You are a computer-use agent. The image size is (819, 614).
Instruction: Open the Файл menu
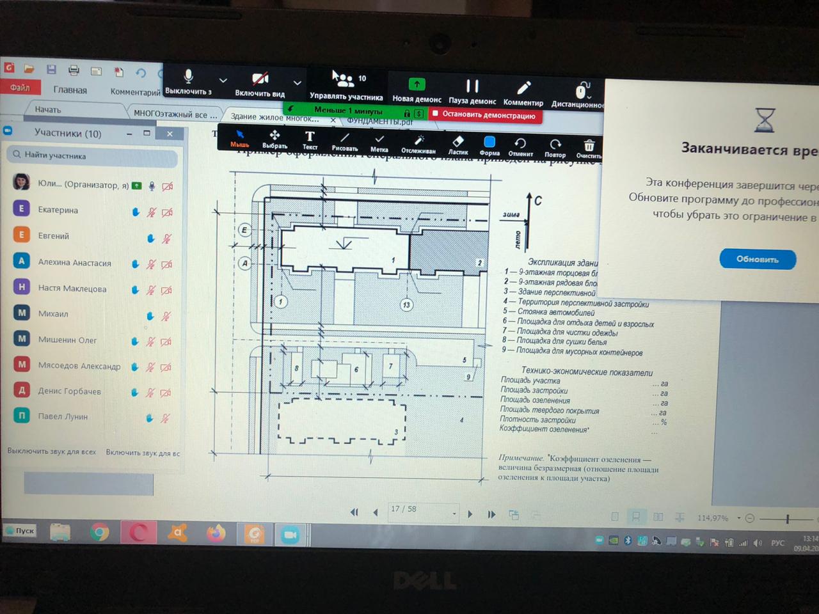[20, 88]
